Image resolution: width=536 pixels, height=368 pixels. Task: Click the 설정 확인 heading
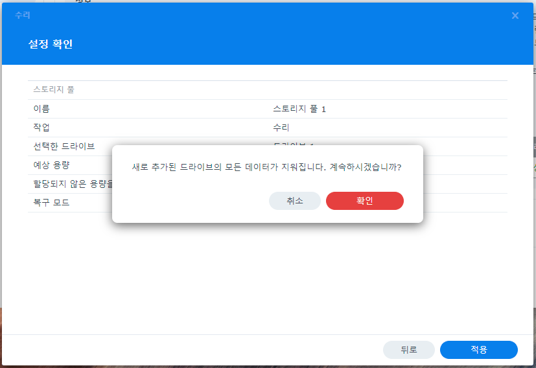click(51, 44)
